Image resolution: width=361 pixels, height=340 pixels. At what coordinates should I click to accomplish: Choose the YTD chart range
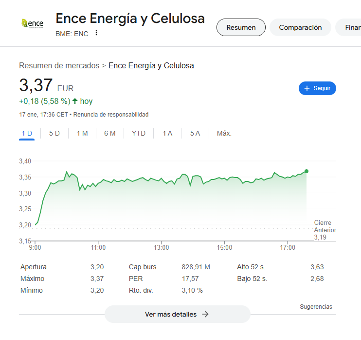(x=139, y=134)
